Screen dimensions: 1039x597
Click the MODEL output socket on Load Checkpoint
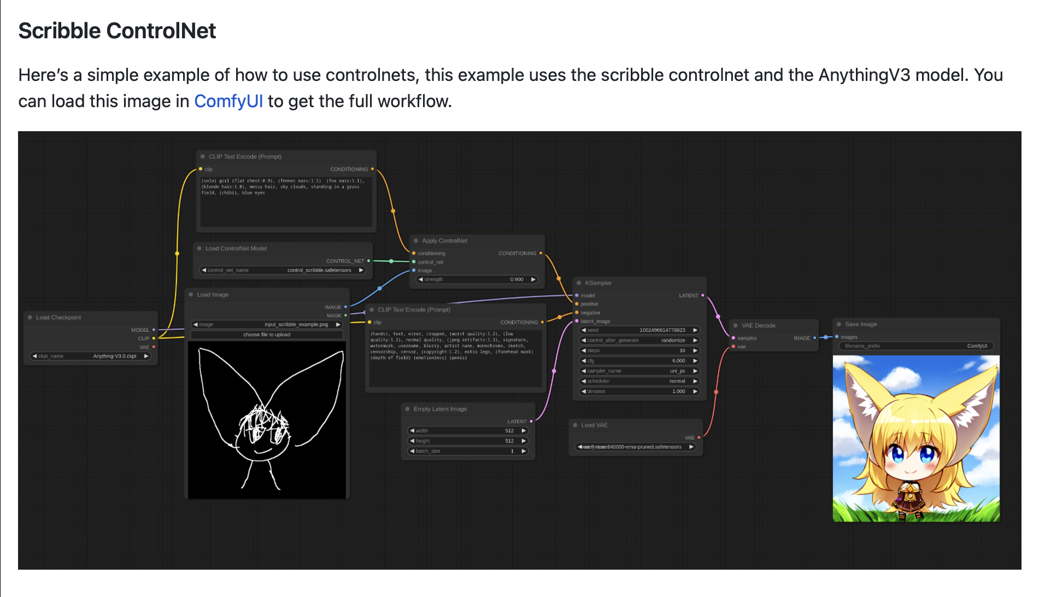154,330
